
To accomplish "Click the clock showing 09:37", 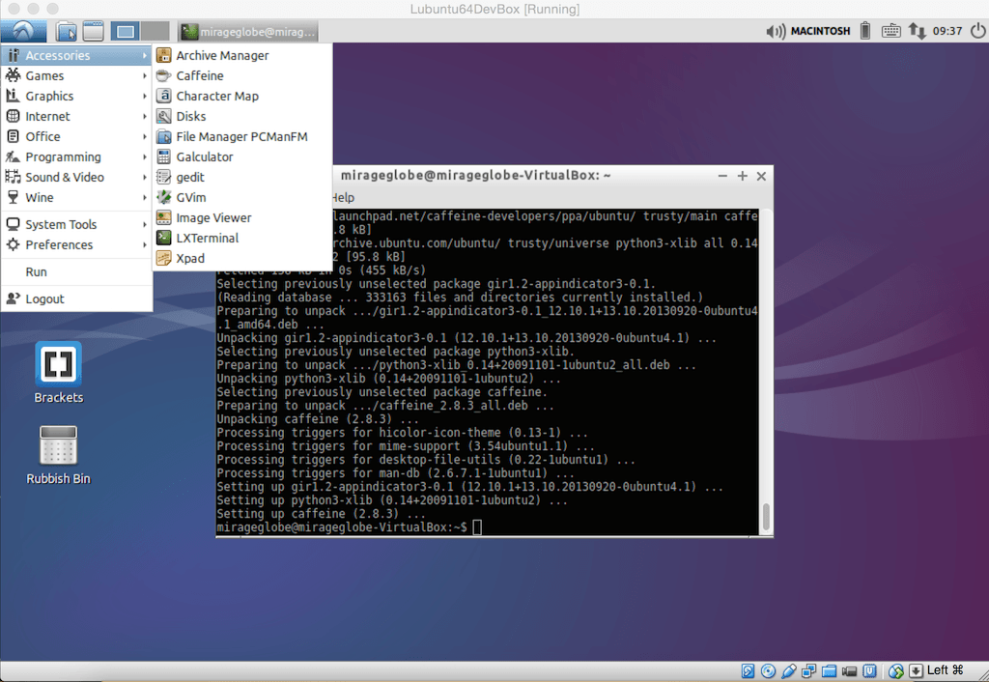I will coord(947,31).
